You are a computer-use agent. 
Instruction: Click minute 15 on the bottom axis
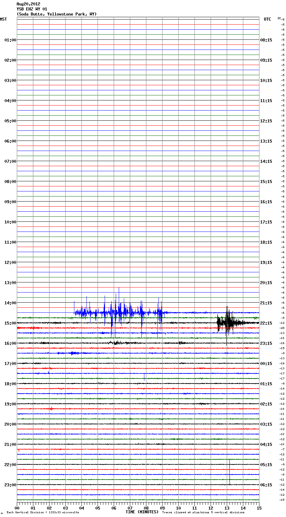point(259,508)
